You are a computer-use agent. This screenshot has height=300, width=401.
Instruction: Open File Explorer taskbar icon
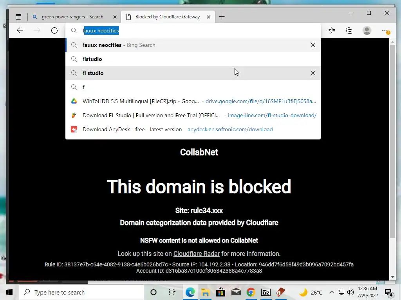pos(205,292)
